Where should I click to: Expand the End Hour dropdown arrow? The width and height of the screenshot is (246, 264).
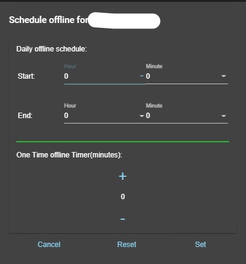point(142,116)
